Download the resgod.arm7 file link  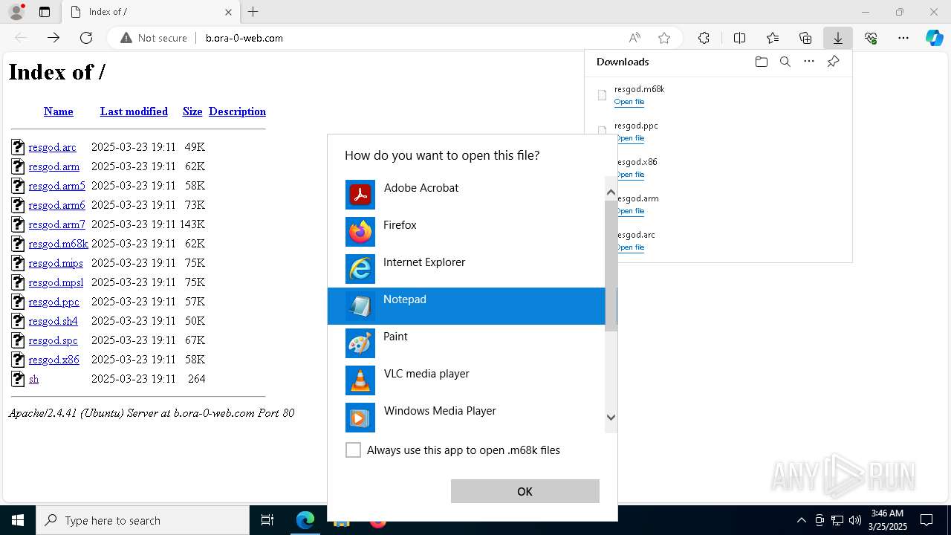tap(56, 224)
